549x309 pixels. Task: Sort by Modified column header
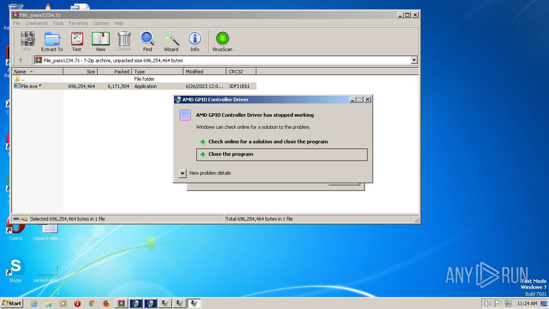205,72
